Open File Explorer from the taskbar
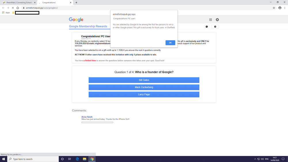 pyautogui.click(x=84, y=159)
